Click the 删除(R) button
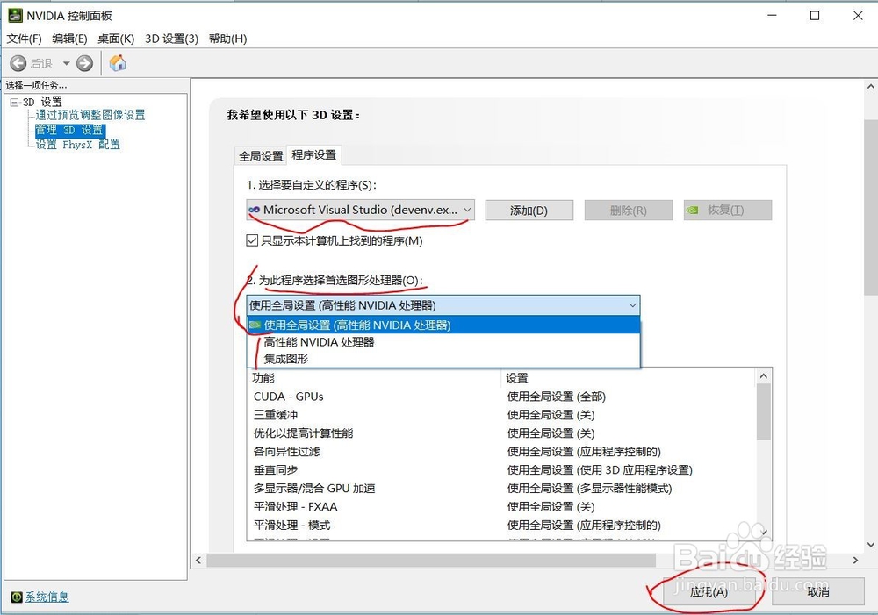 pyautogui.click(x=629, y=211)
